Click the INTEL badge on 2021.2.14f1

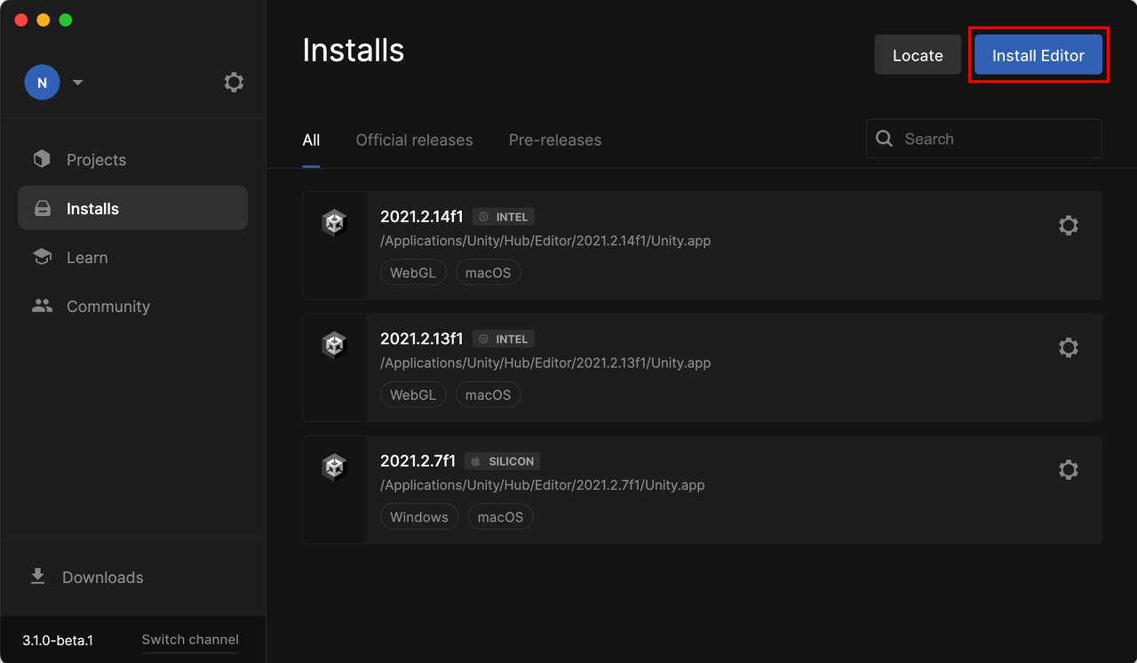click(x=504, y=217)
